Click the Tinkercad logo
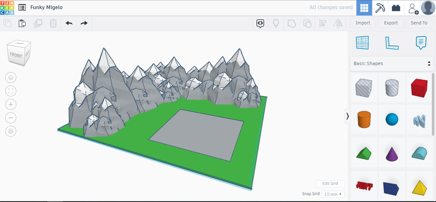Image resolution: width=436 pixels, height=202 pixels. click(7, 8)
